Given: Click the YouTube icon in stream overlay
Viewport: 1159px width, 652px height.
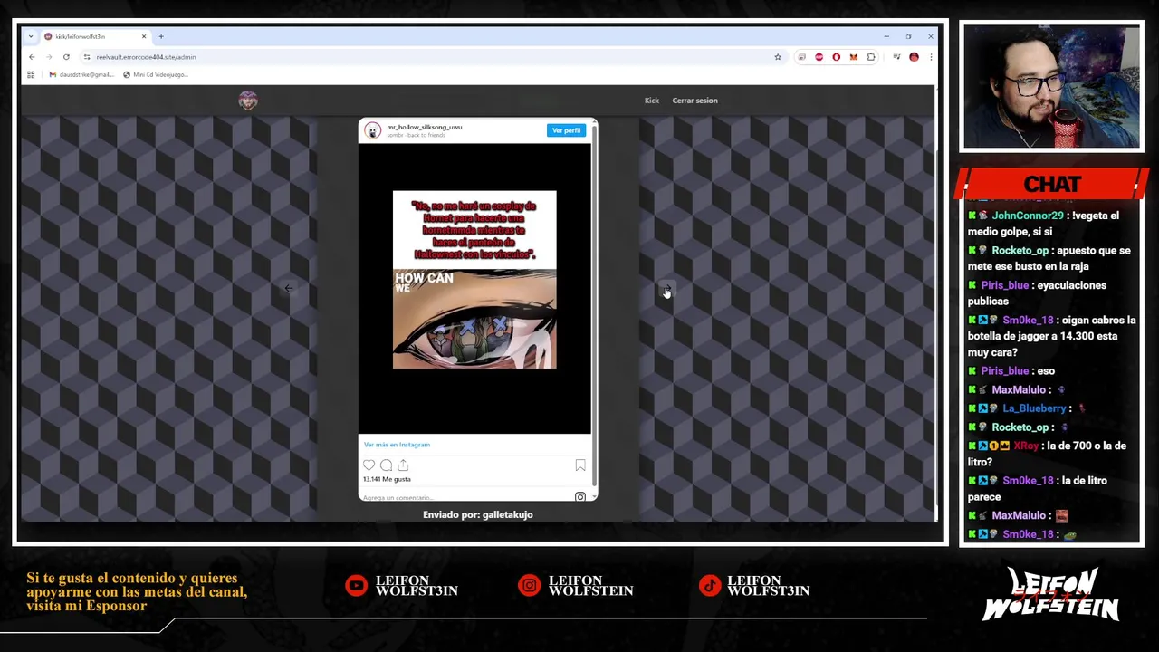Looking at the screenshot, I should (x=356, y=586).
